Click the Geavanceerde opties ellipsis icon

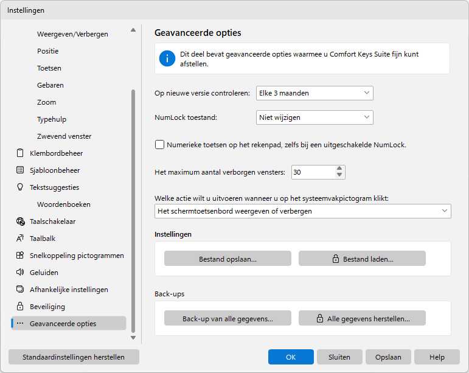[x=20, y=323]
